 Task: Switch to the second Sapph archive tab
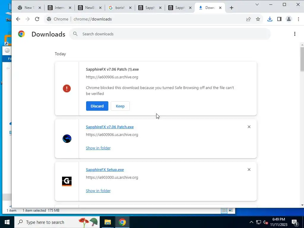click(180, 8)
